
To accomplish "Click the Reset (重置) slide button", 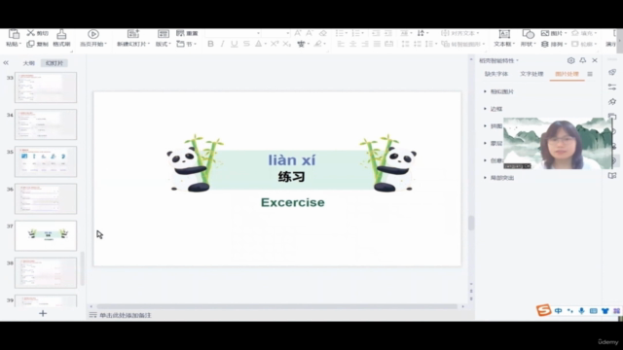I will click(x=187, y=33).
